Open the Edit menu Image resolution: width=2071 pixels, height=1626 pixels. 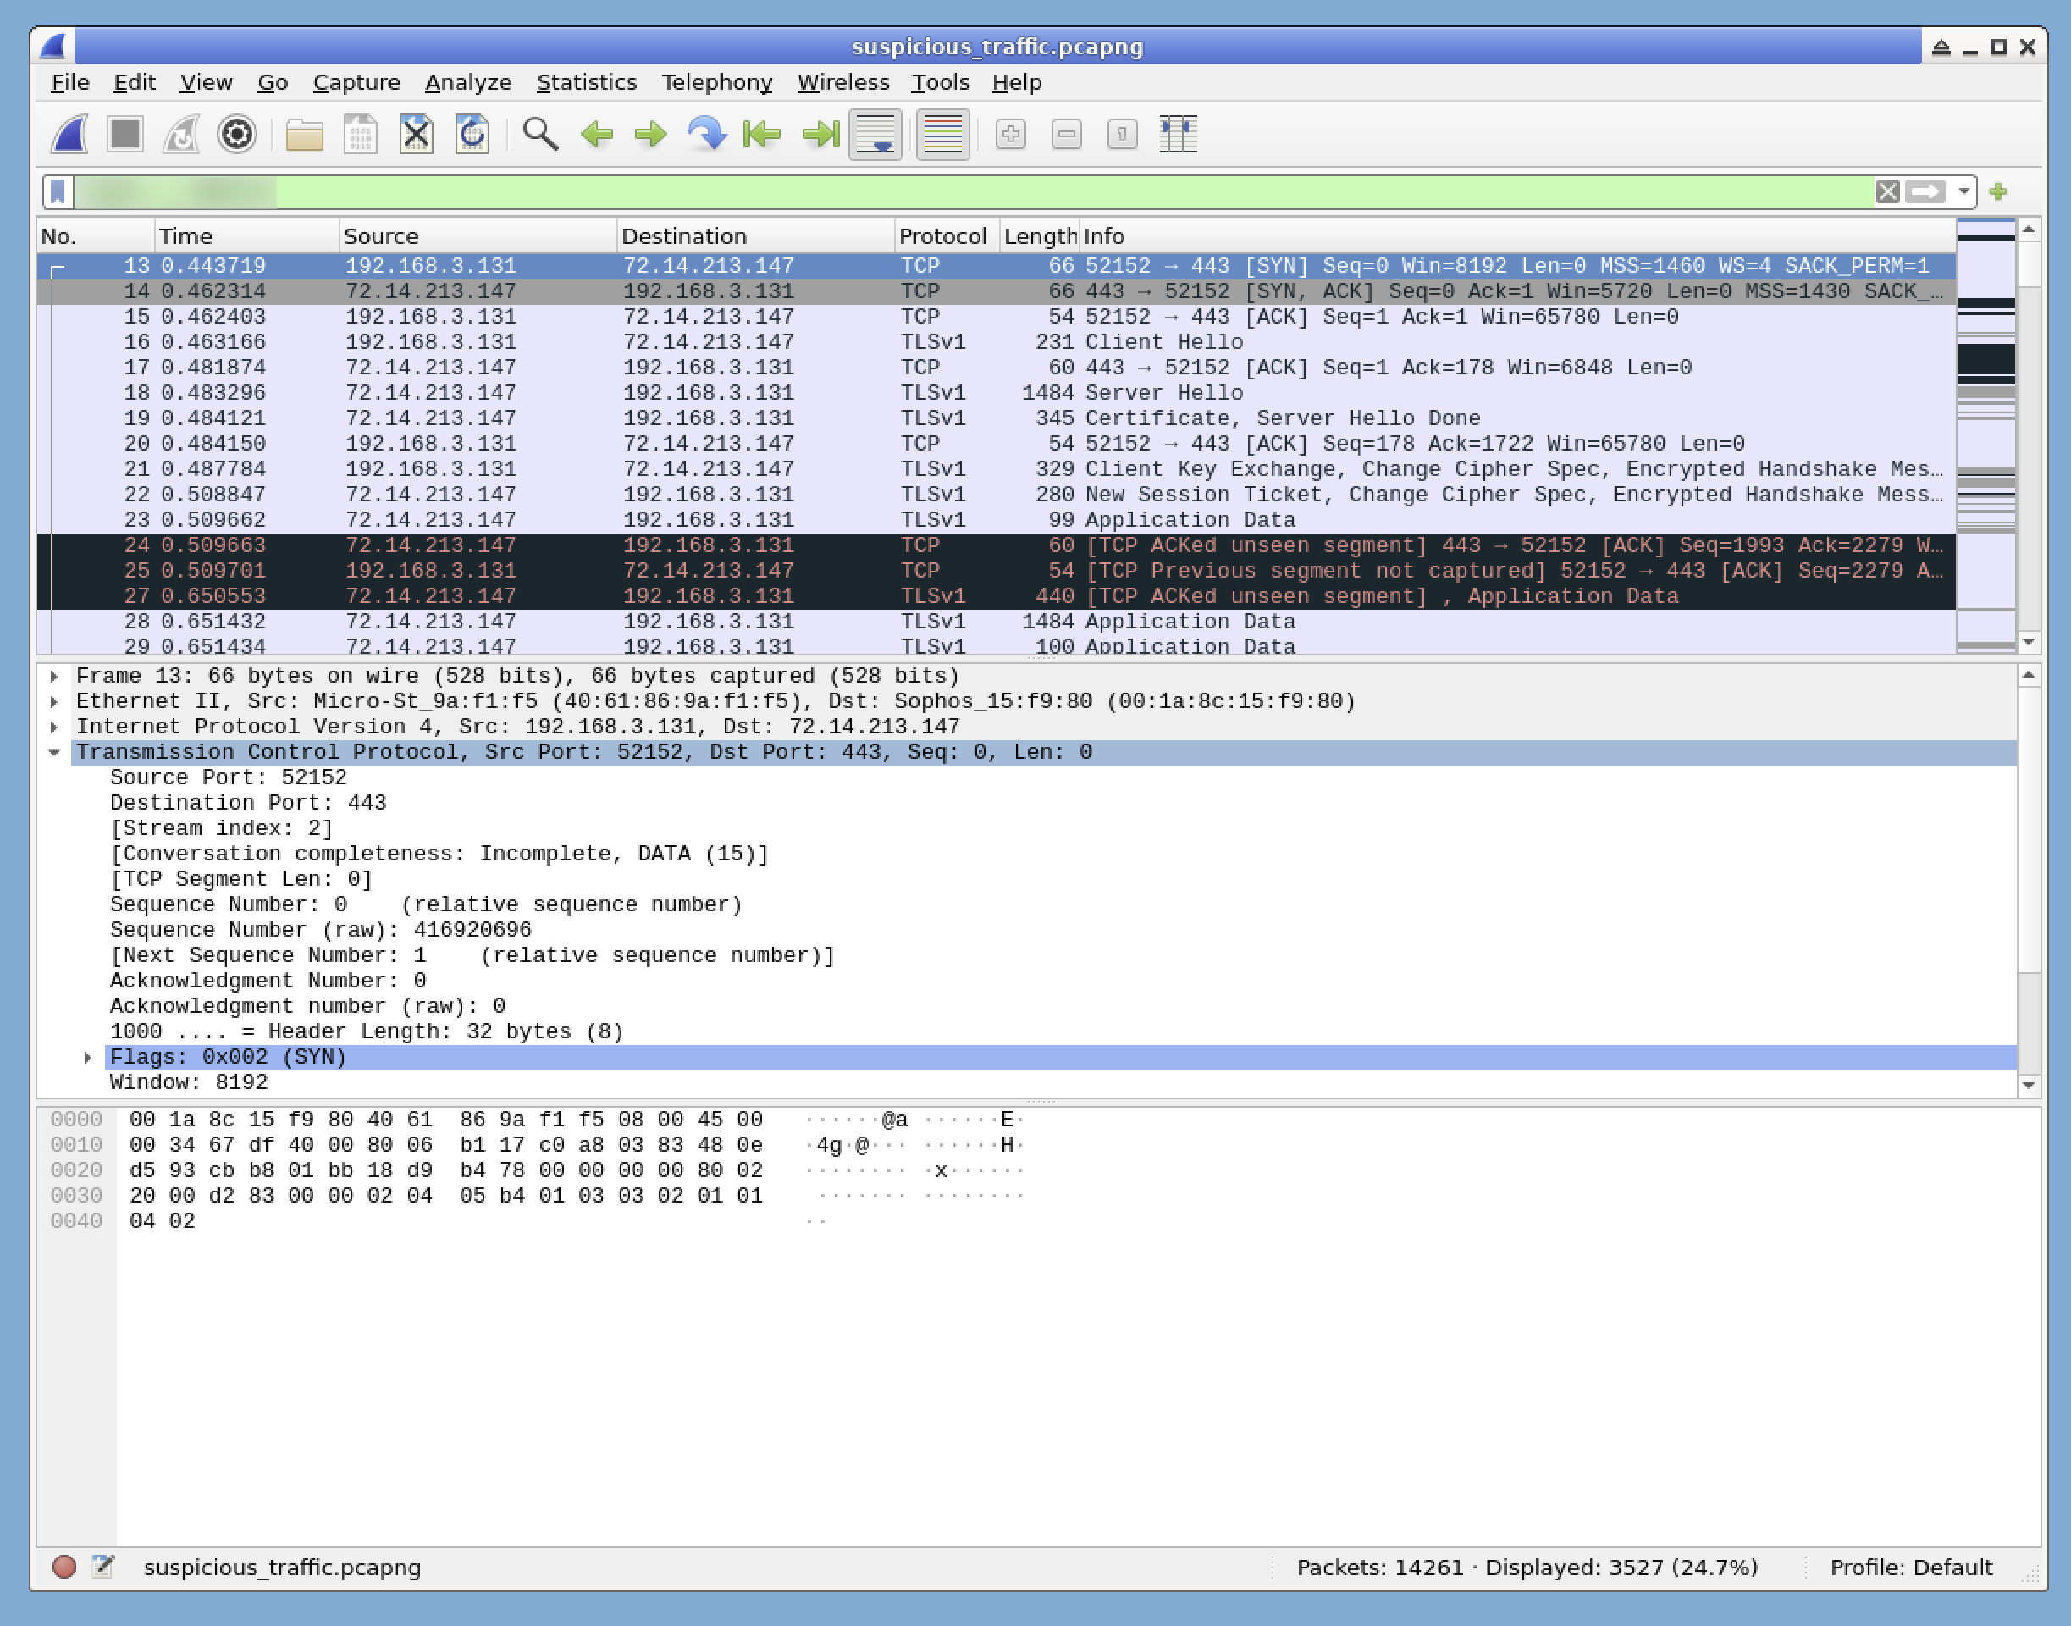click(134, 83)
